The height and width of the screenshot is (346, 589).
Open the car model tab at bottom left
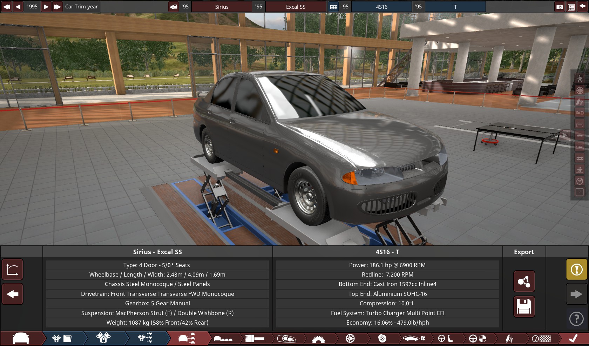pyautogui.click(x=21, y=338)
